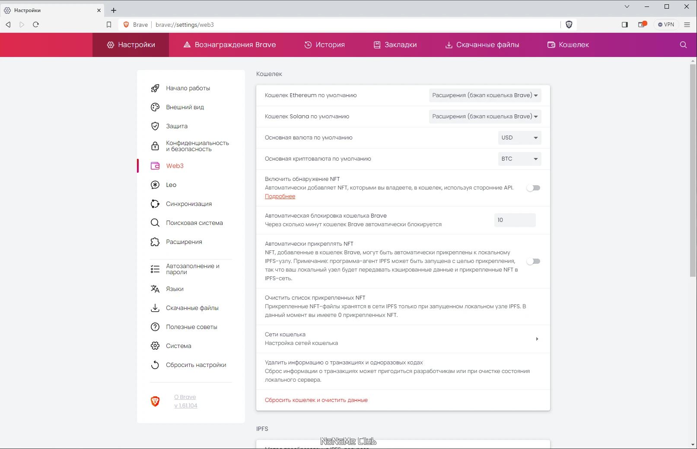Screen dimensions: 697x449
Task: Go to the Закладки header tab
Action: pyautogui.click(x=395, y=45)
